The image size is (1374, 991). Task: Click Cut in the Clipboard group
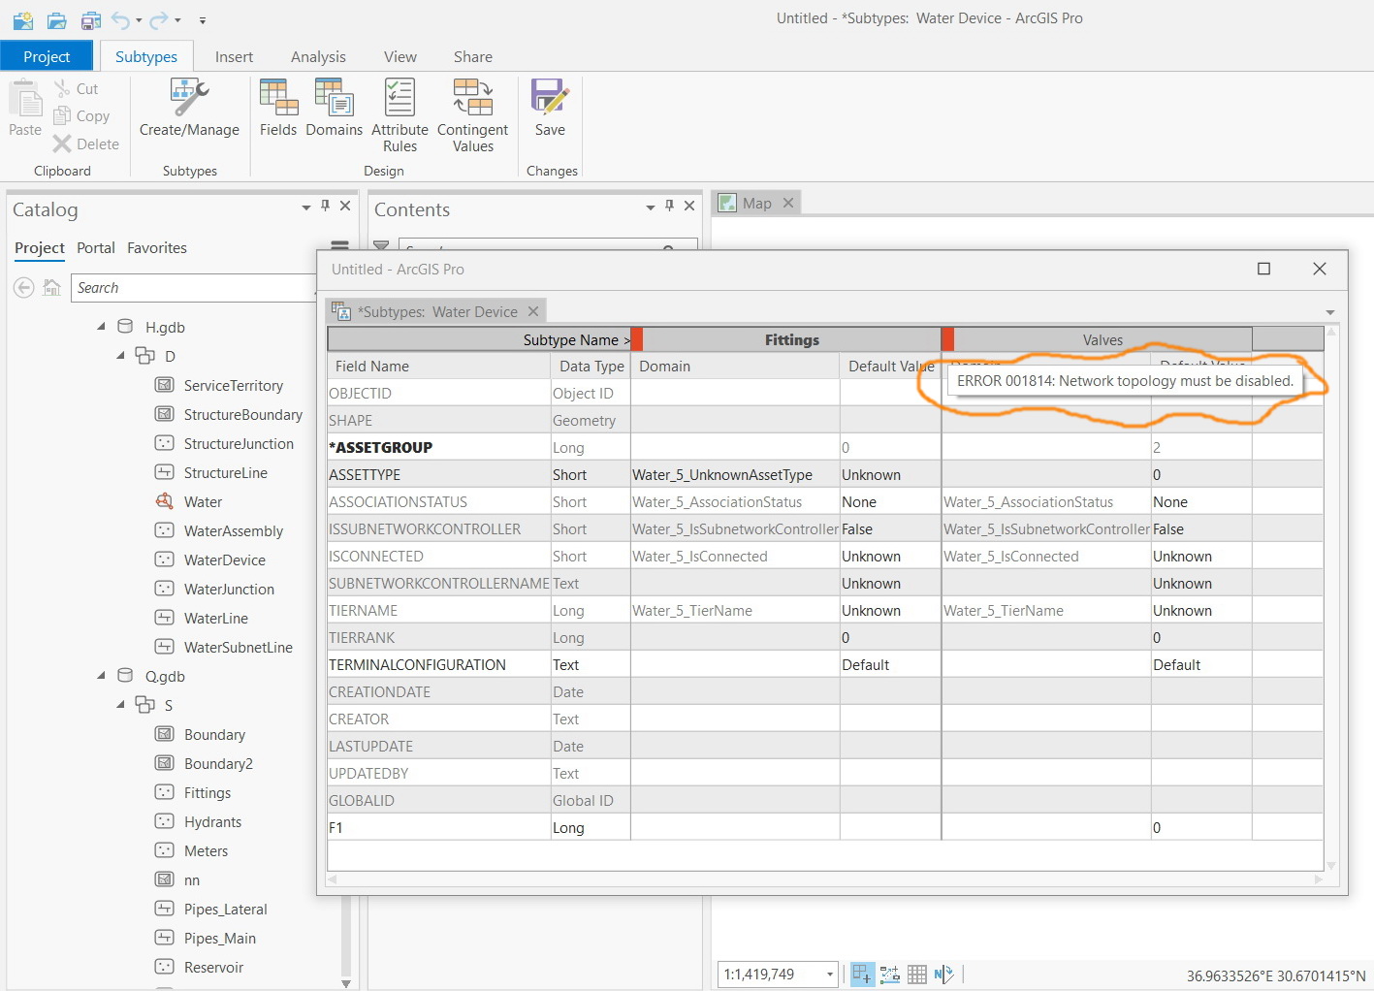(x=76, y=88)
